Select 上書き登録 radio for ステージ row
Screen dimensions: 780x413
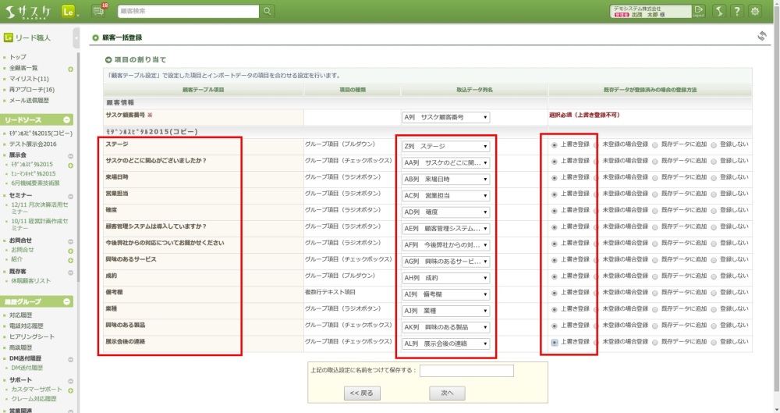(555, 145)
